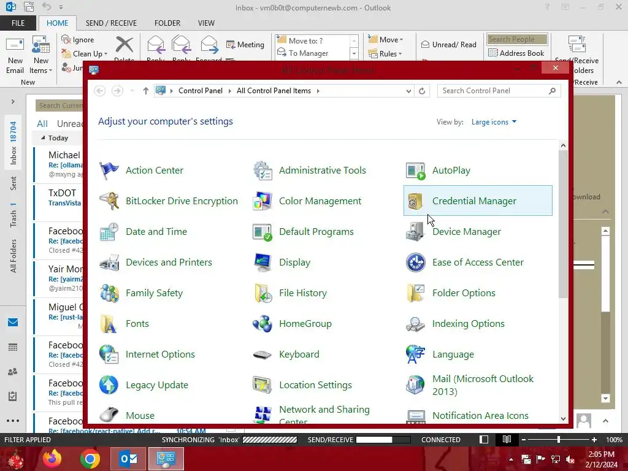Open Mail (Microsoft Outlook 2013) icon
This screenshot has height=471, width=628.
416,385
